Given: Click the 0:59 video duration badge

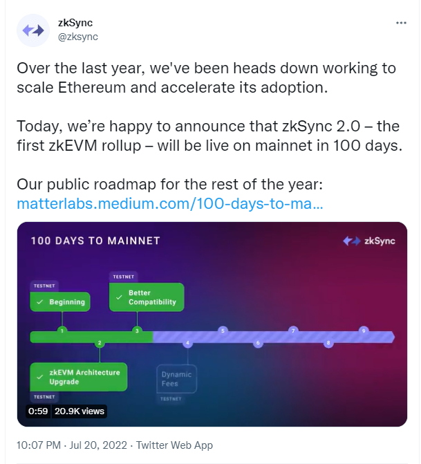Looking at the screenshot, I should [x=38, y=411].
